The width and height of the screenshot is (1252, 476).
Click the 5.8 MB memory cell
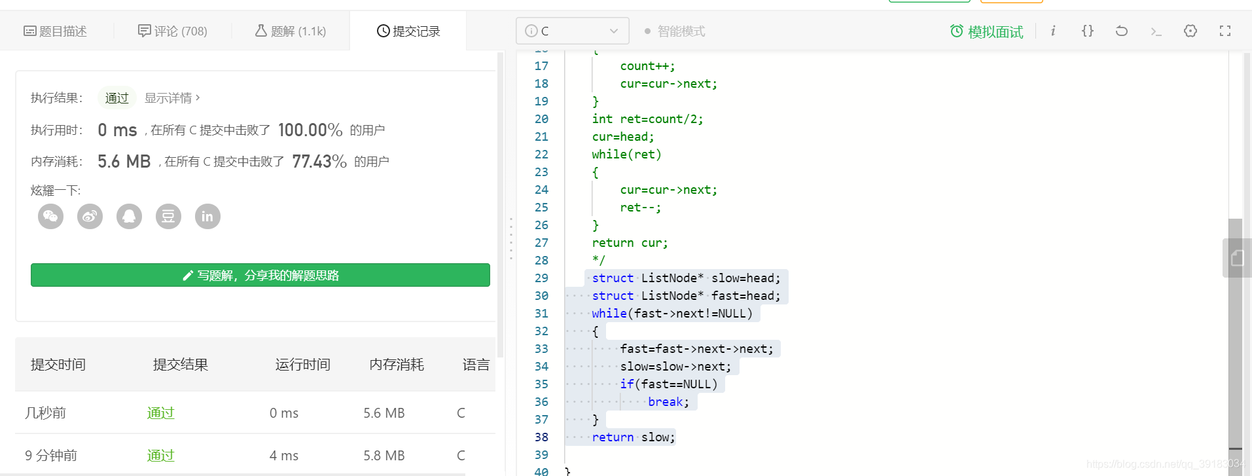384,456
